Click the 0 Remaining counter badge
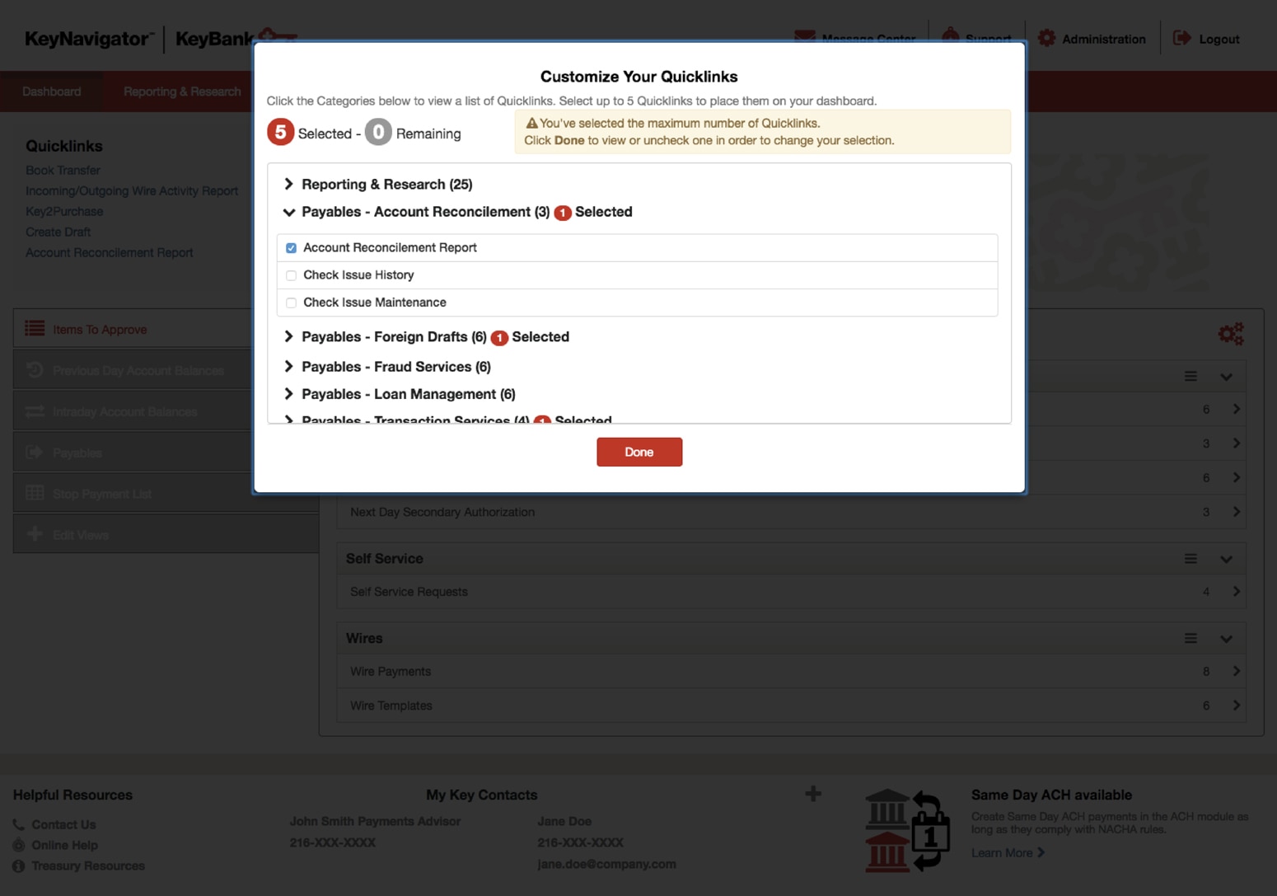 (x=378, y=132)
